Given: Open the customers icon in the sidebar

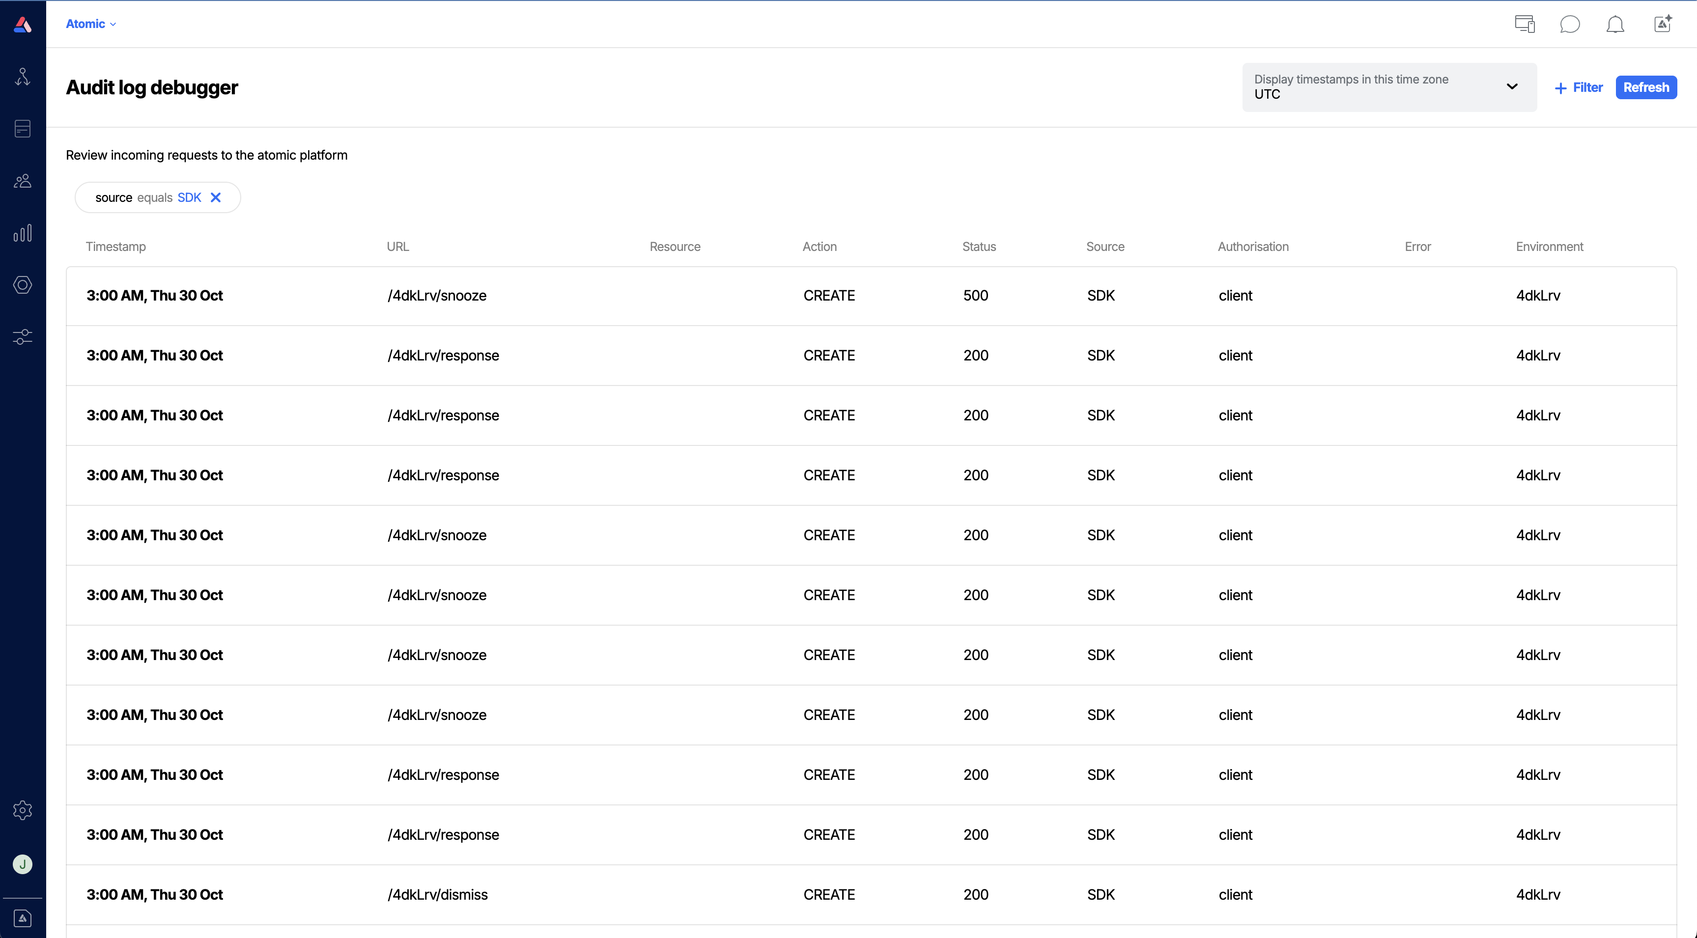Looking at the screenshot, I should pyautogui.click(x=23, y=181).
